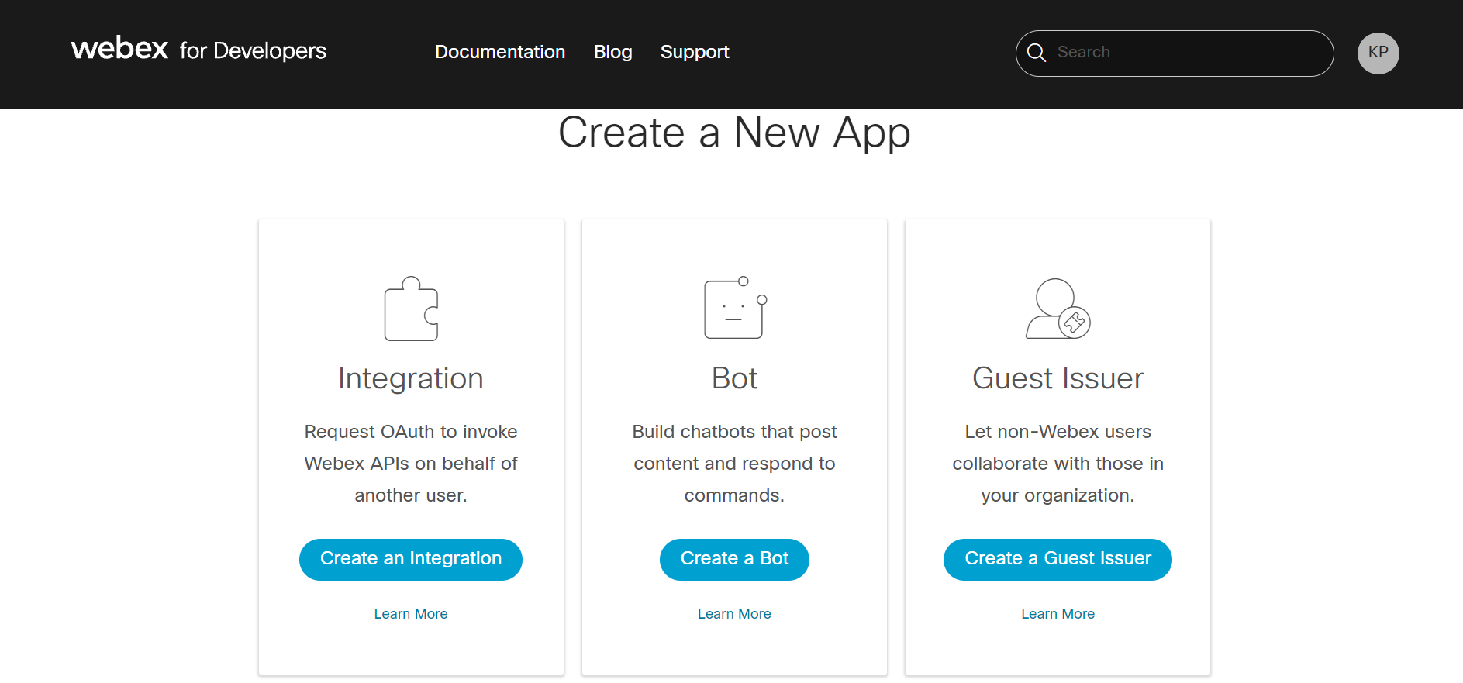This screenshot has width=1463, height=683.
Task: Click the Guest Issuer person icon
Action: coord(1058,309)
